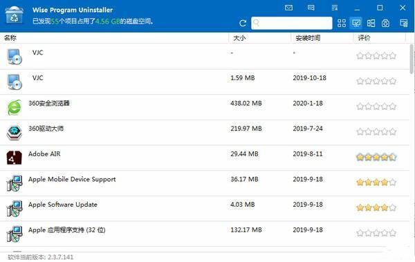Click the 438.02 MB size value
Screen dimensions: 415x262
pyautogui.click(x=246, y=103)
